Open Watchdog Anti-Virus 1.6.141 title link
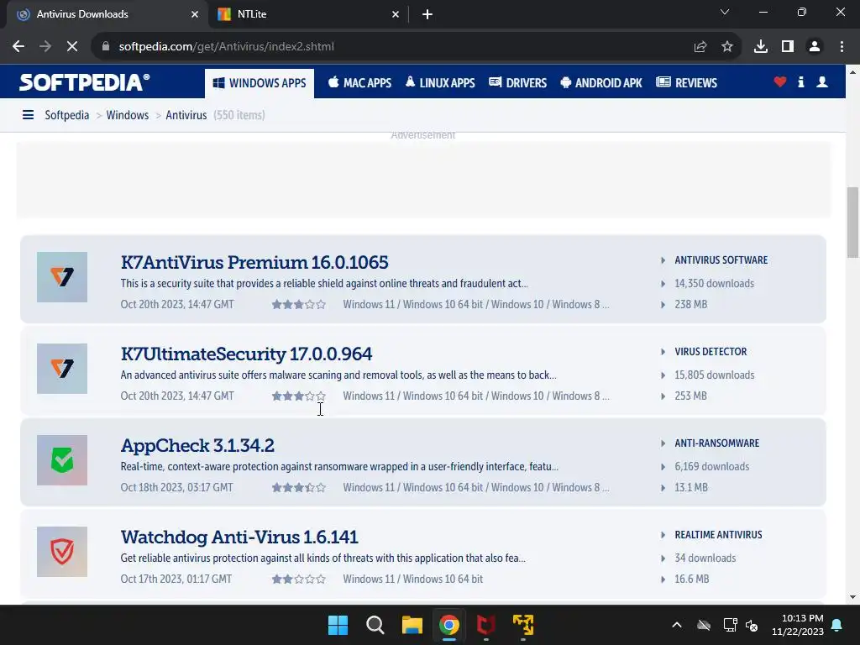 (x=239, y=537)
